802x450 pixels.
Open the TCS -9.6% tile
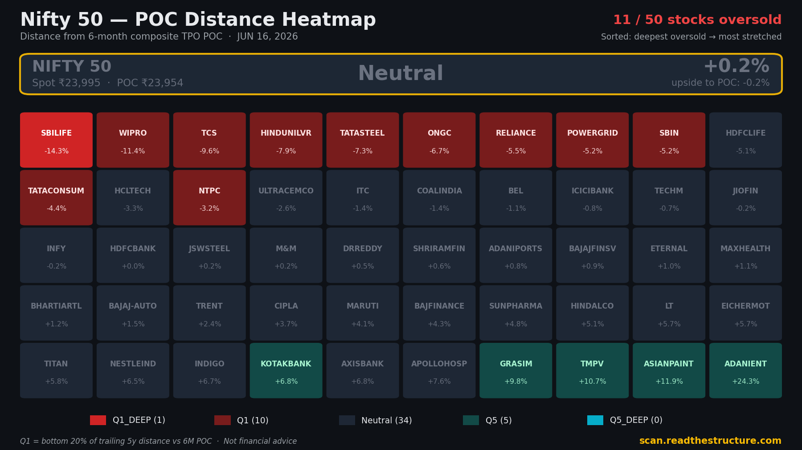[209, 140]
